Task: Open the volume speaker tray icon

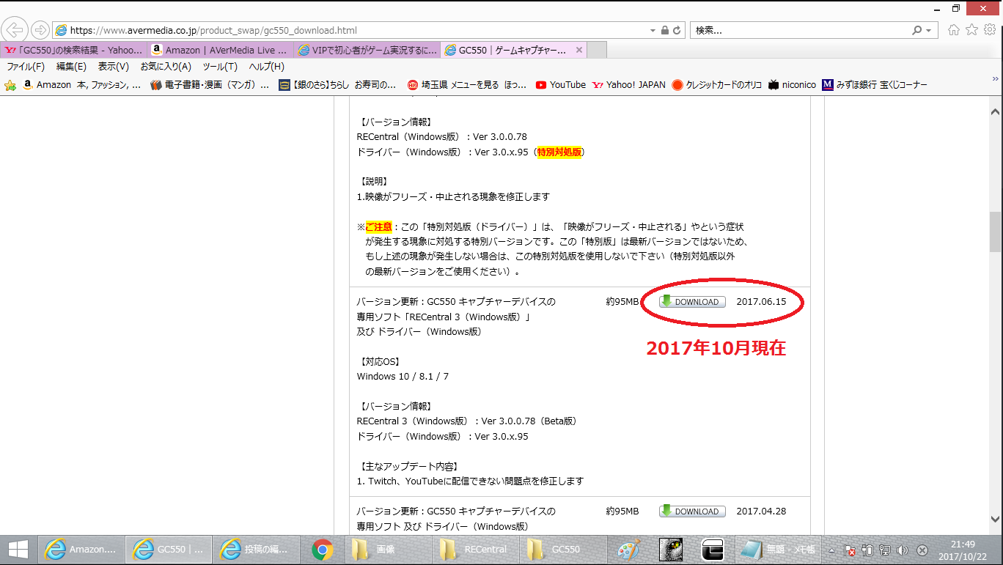Action: pyautogui.click(x=903, y=550)
